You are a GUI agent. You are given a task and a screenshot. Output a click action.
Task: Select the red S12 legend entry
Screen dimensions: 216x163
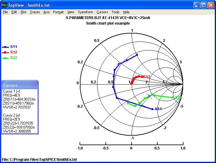coord(10,52)
